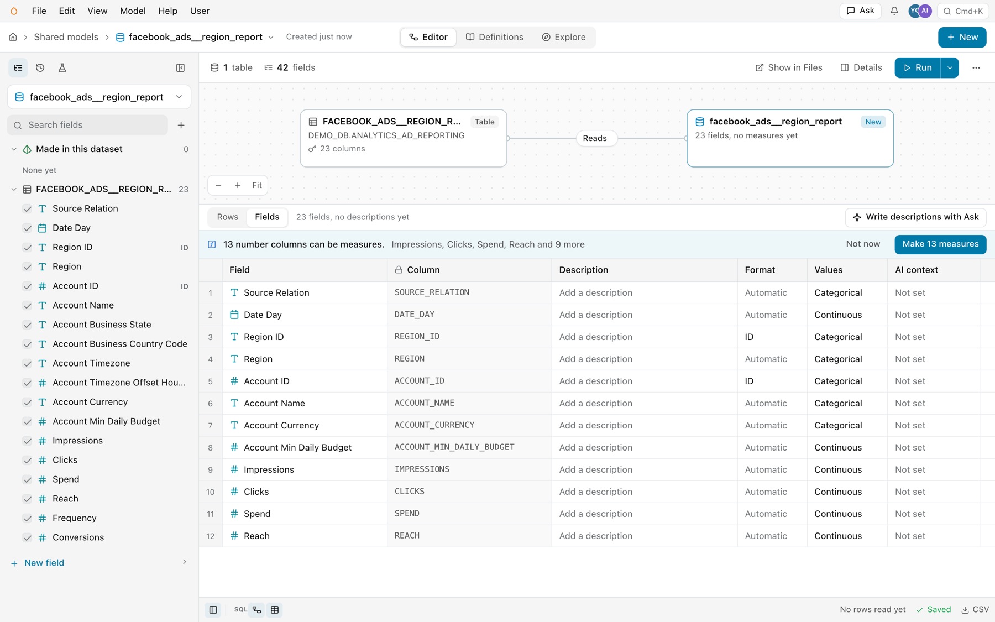Open the Model menu

133,11
